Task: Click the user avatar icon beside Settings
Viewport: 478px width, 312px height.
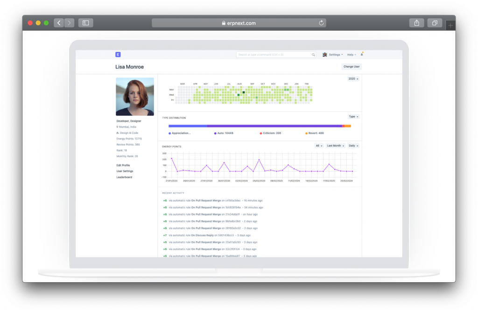Action: [325, 55]
